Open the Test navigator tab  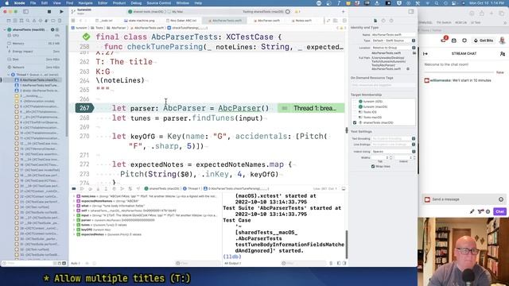41,21
